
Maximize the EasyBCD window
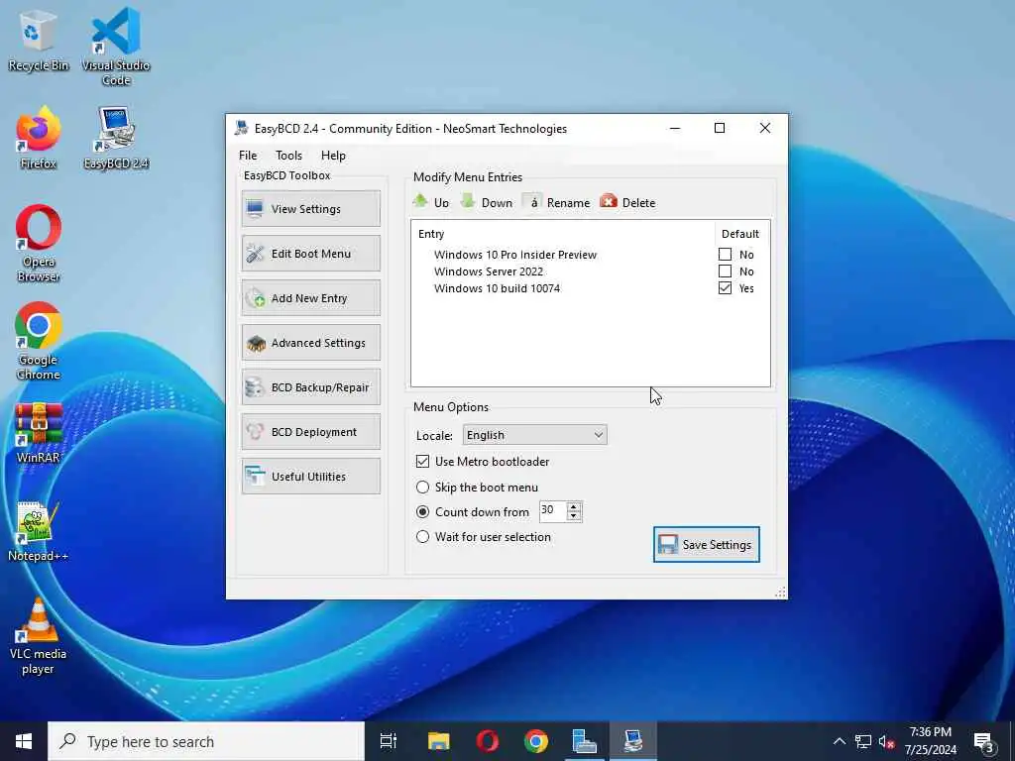720,128
